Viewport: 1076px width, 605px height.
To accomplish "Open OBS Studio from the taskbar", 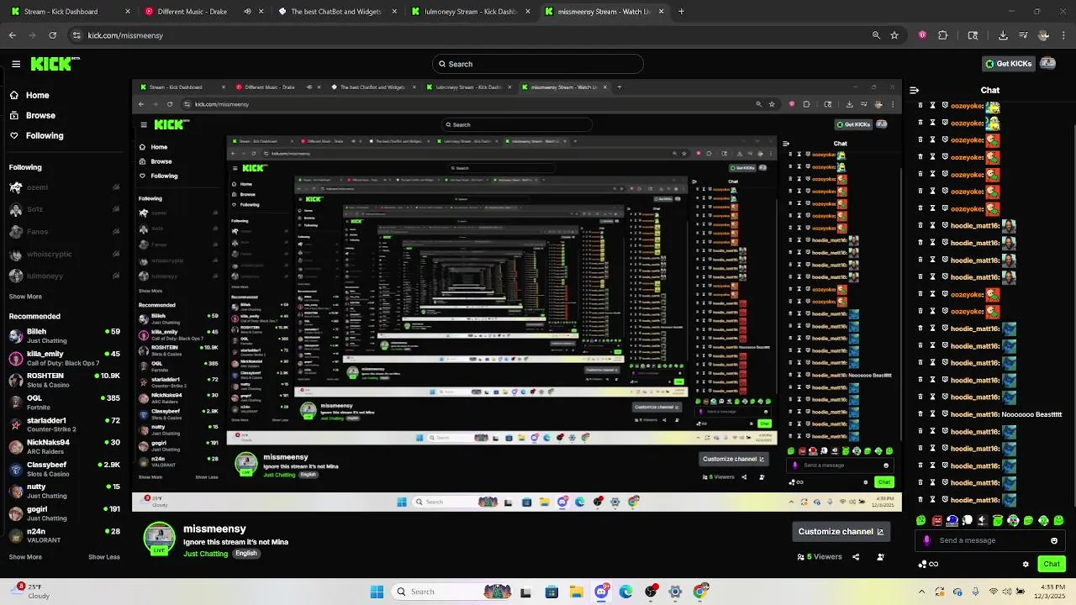I will click(651, 592).
